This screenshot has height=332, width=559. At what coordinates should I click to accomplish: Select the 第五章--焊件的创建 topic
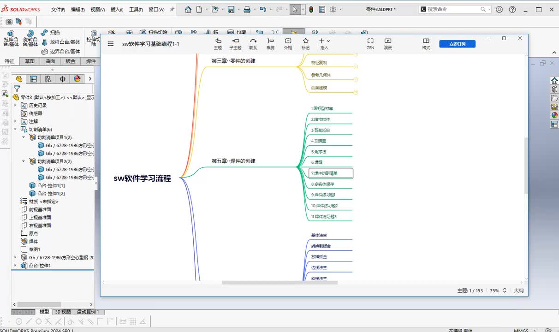[233, 161]
